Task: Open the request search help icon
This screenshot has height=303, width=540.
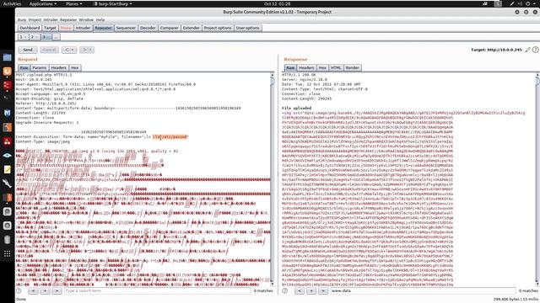Action: point(19,290)
